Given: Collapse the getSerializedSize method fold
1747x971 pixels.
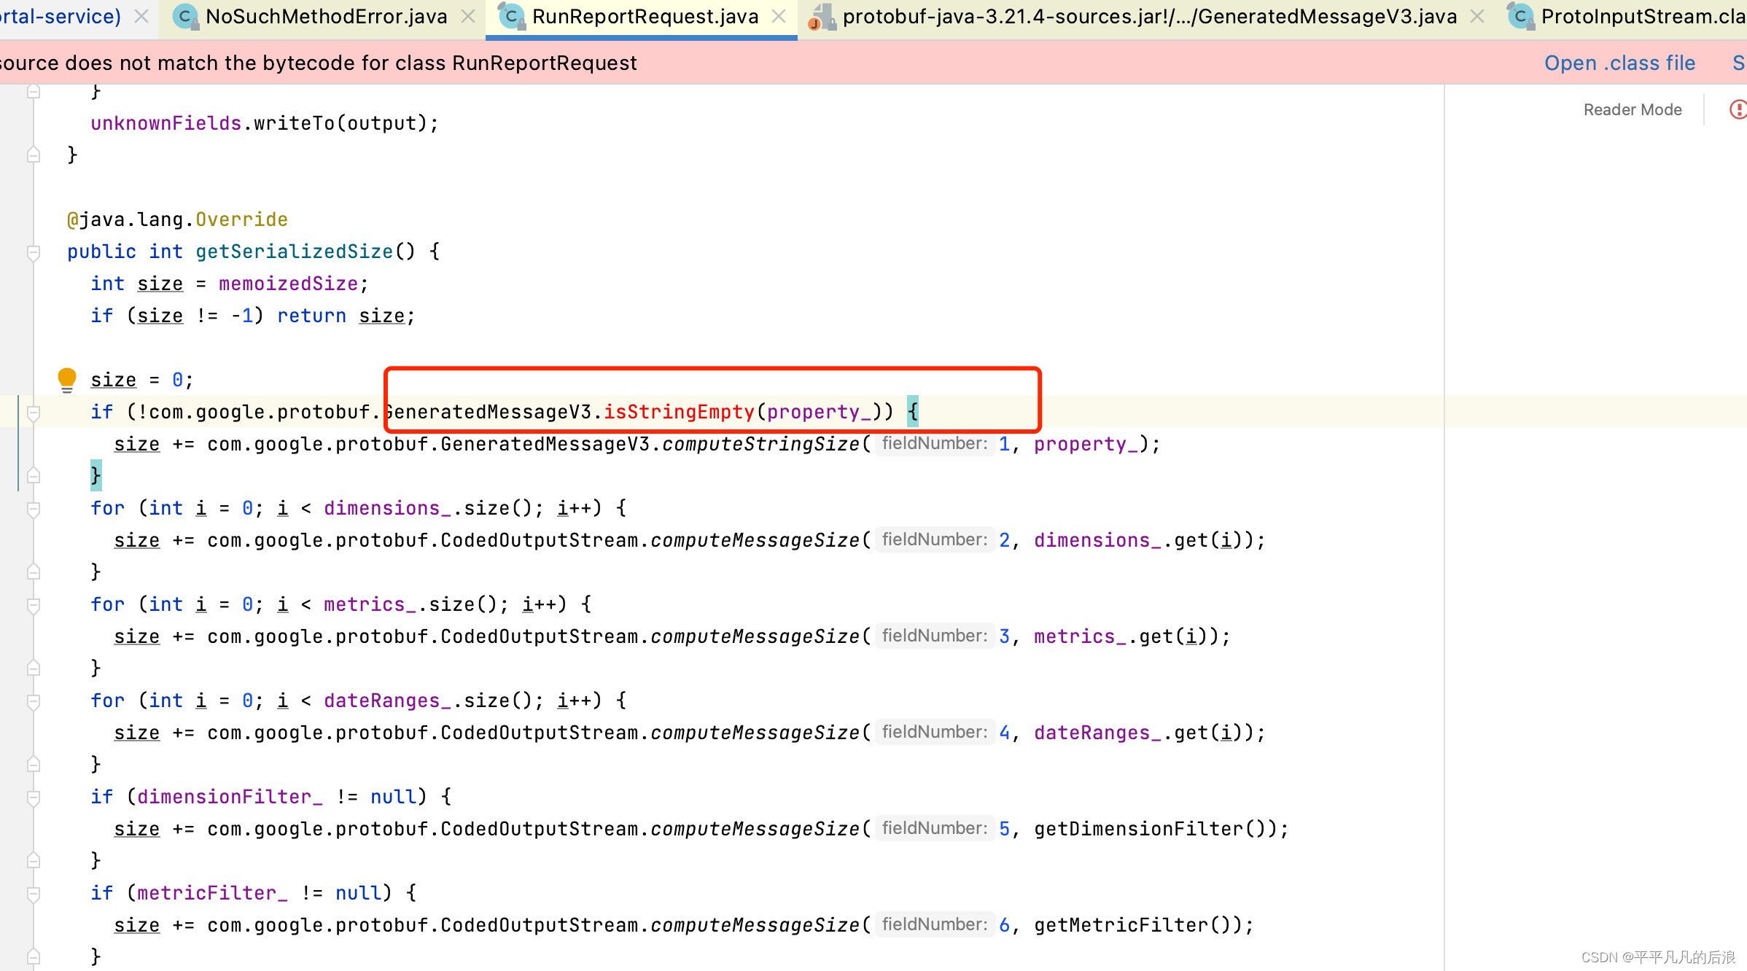Looking at the screenshot, I should (33, 251).
